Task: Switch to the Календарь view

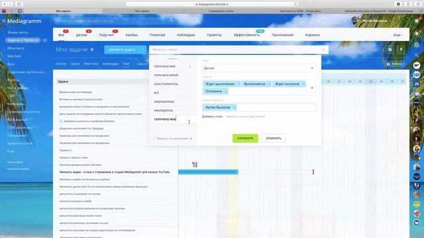Action: pos(111,64)
